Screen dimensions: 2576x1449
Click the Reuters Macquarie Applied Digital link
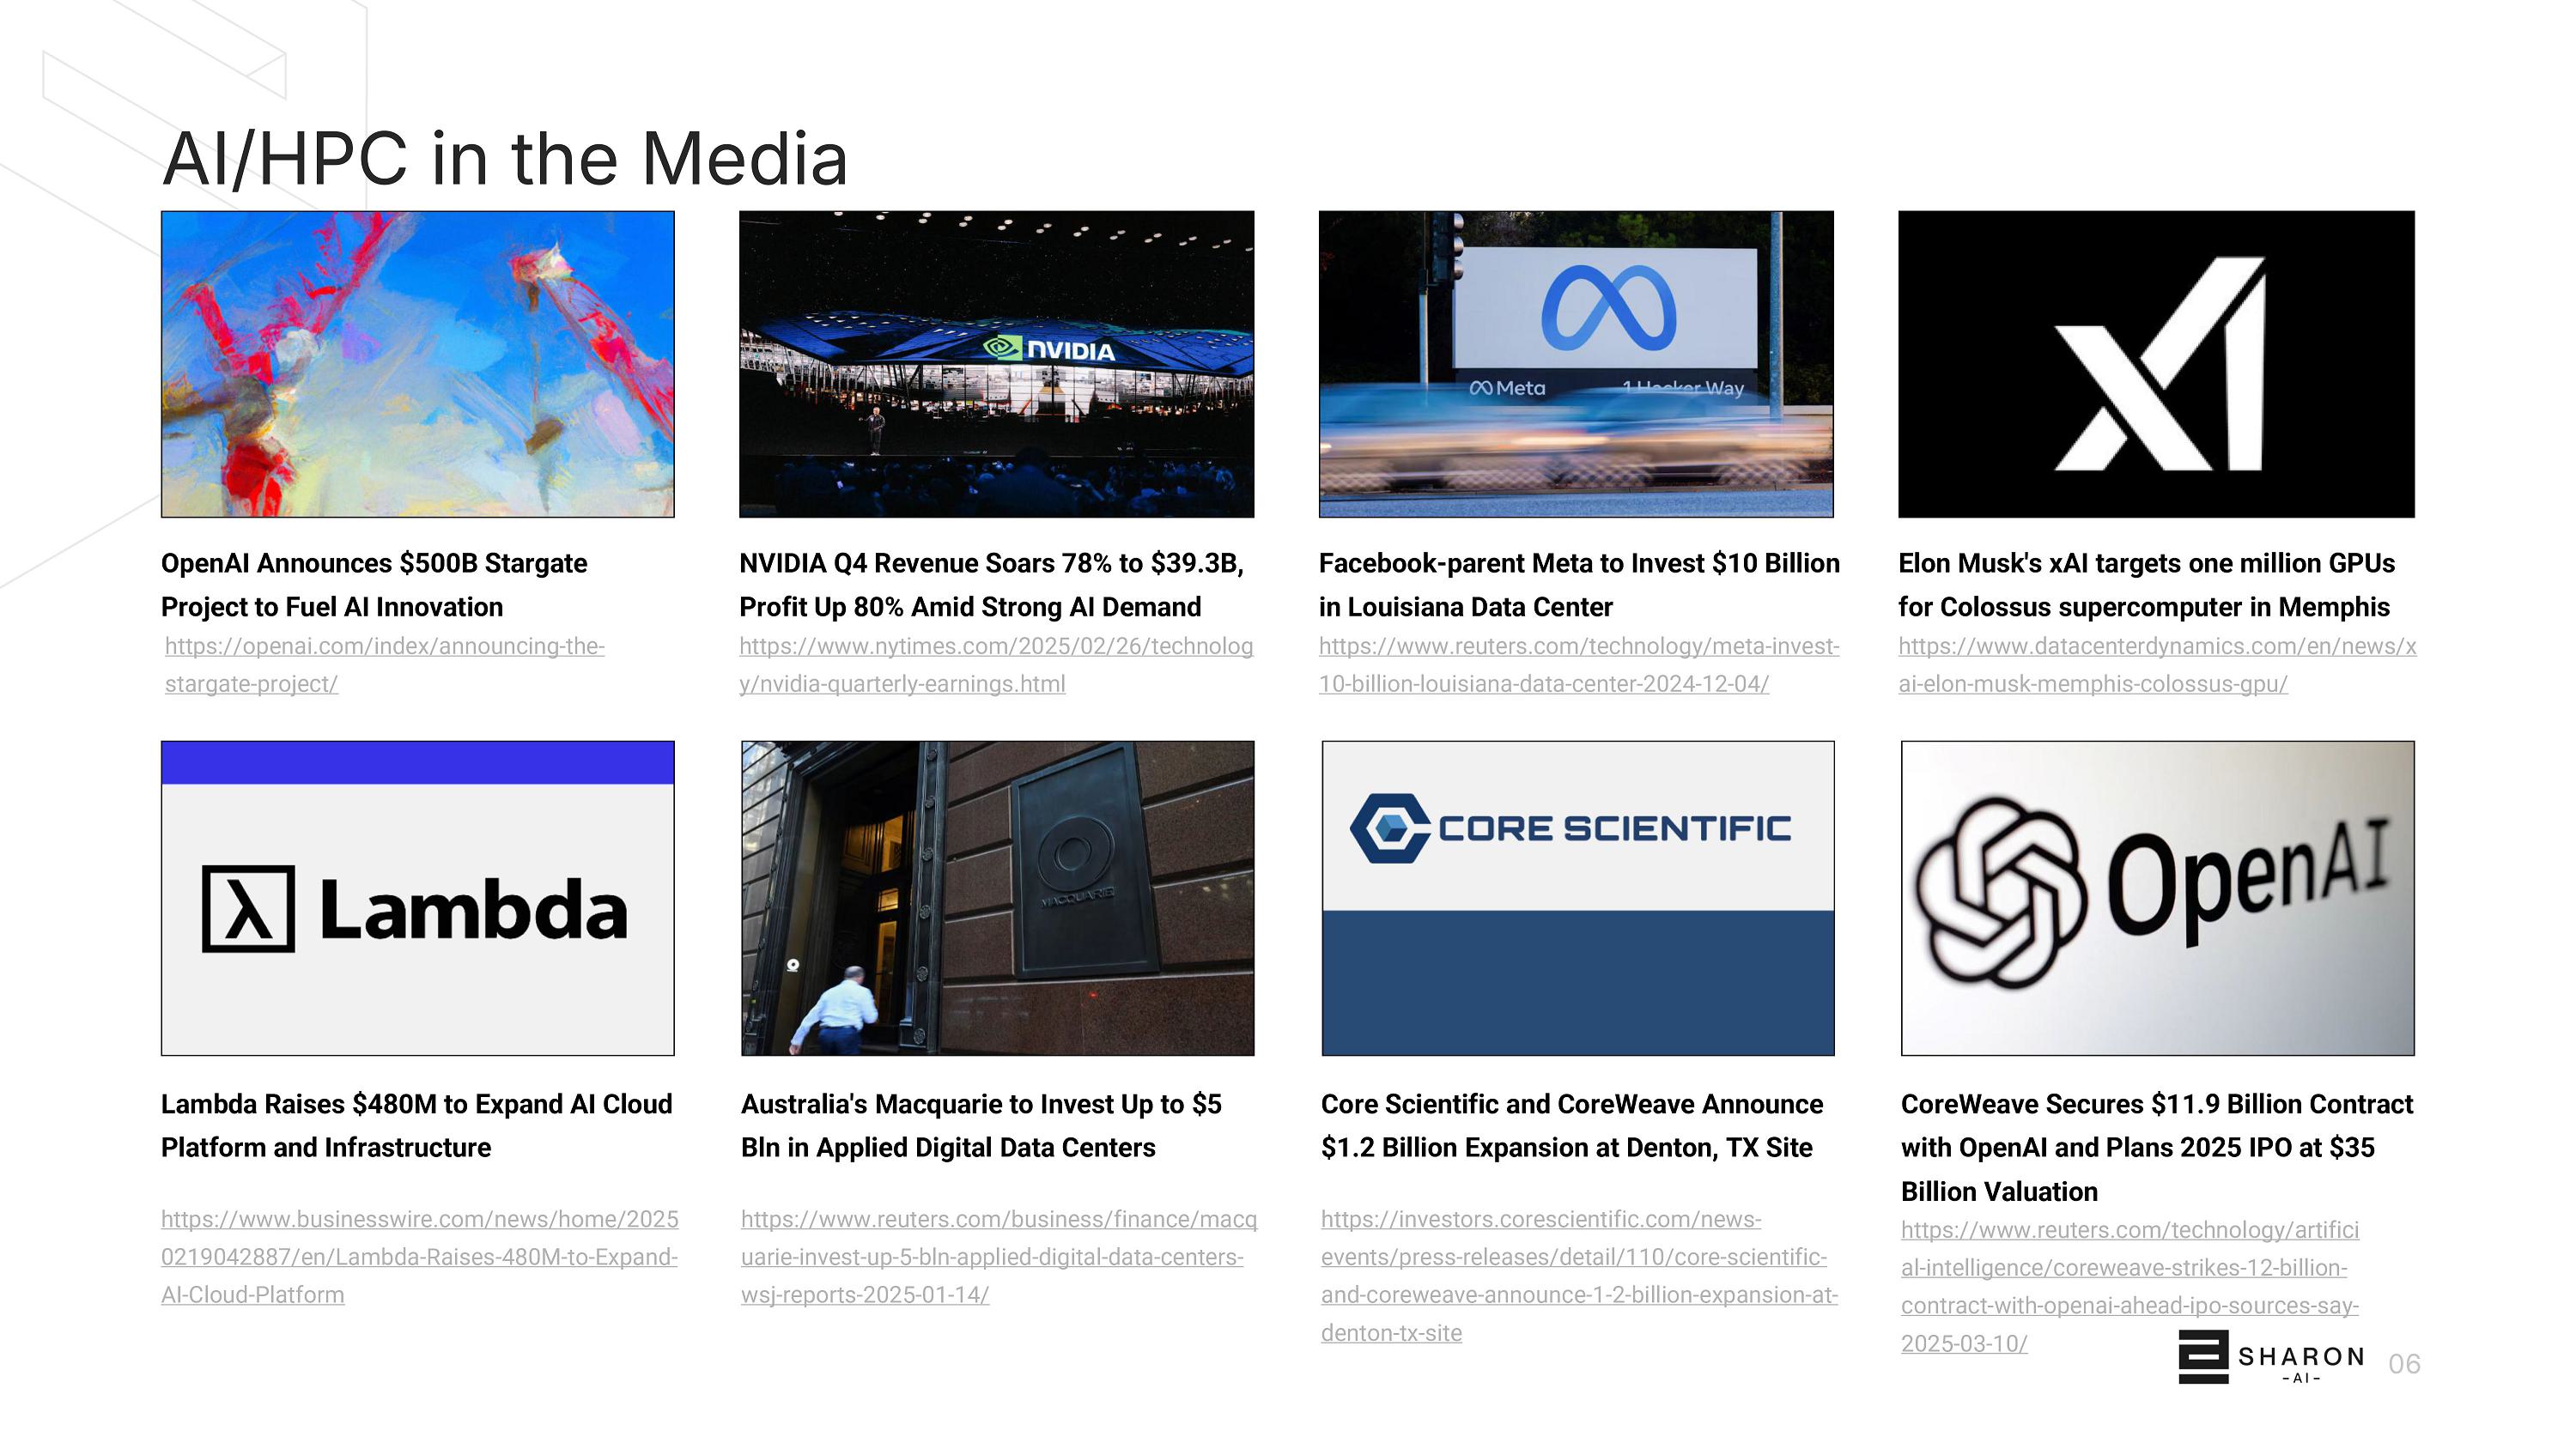(997, 1220)
